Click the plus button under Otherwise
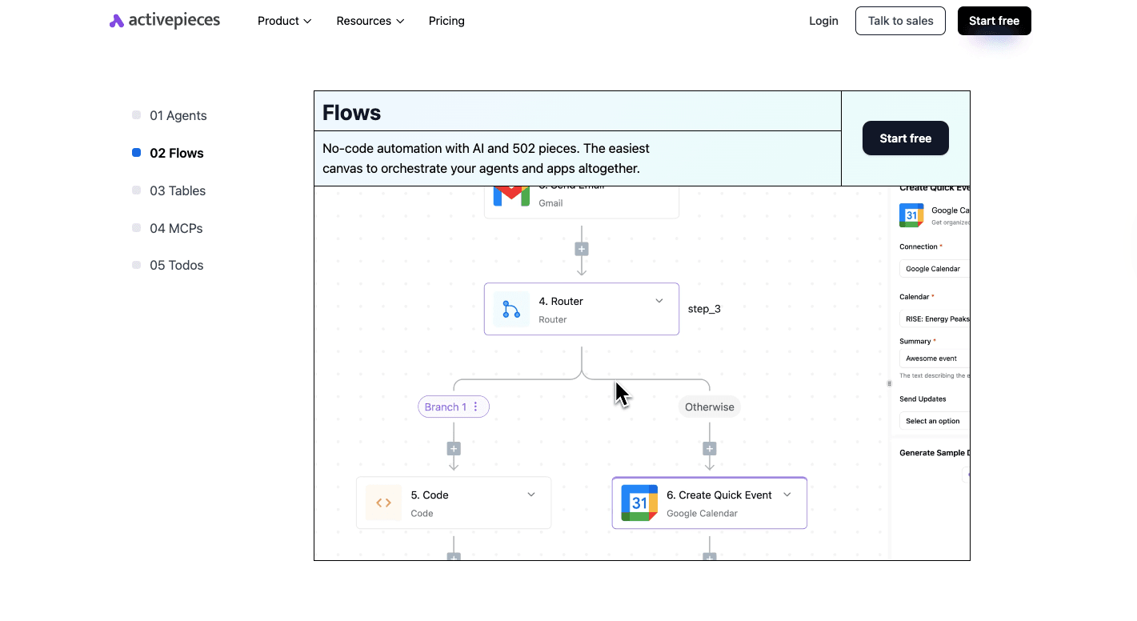 (709, 449)
